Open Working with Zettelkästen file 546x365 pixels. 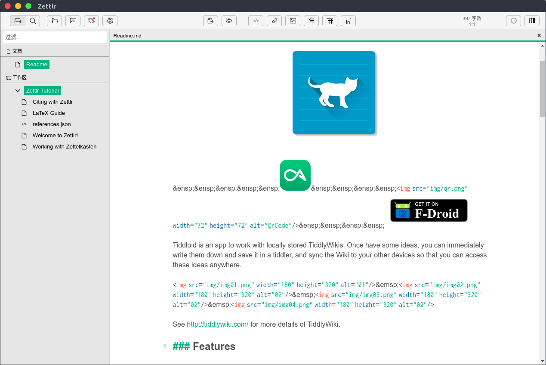click(65, 147)
